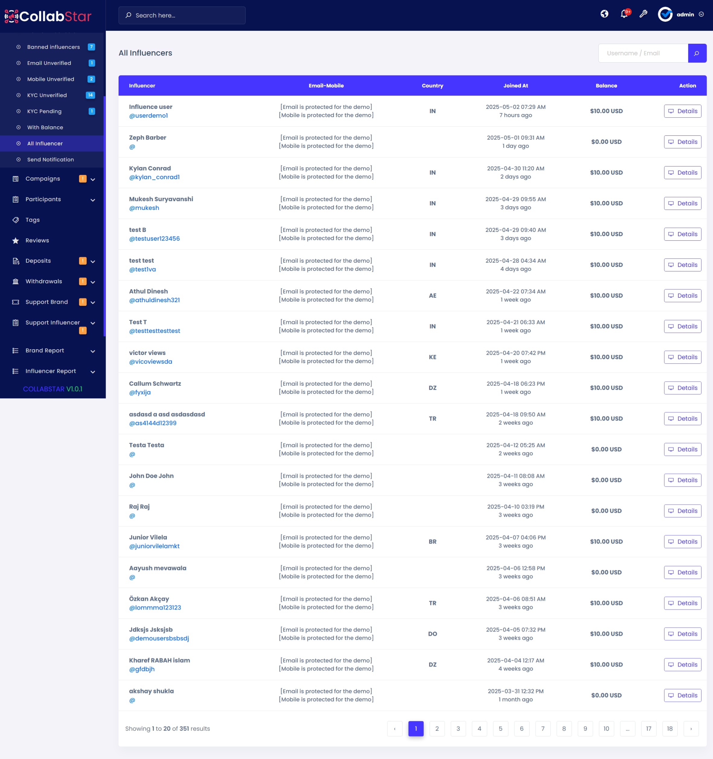Click the wrench settings icon
The image size is (713, 759).
pos(644,14)
